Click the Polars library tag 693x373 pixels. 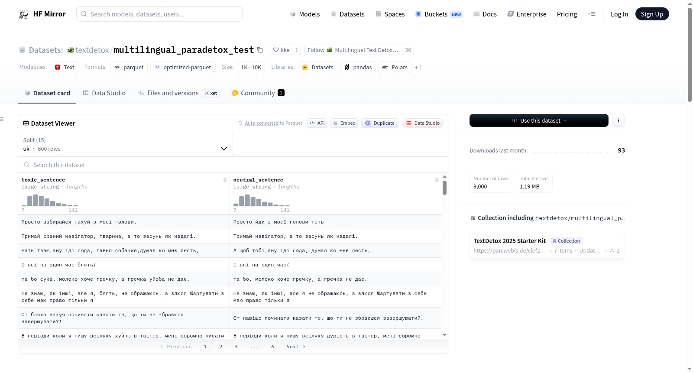(x=395, y=67)
